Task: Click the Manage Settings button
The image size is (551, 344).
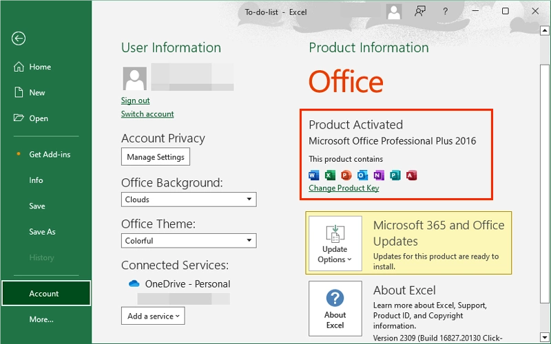Action: point(156,157)
